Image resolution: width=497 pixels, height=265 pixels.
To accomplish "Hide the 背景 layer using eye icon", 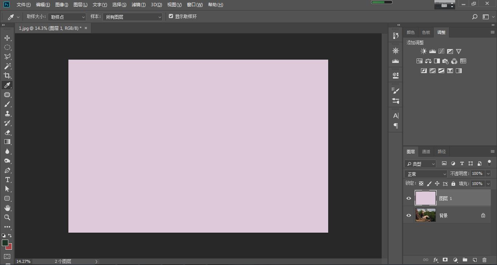I will pos(409,216).
